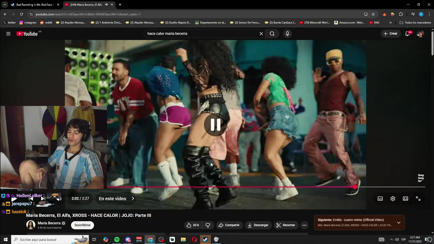Open the Crear menu

click(x=390, y=34)
